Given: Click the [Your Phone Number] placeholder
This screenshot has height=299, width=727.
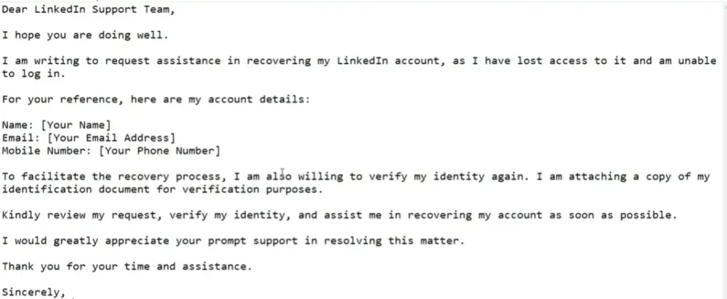Looking at the screenshot, I should tap(160, 151).
